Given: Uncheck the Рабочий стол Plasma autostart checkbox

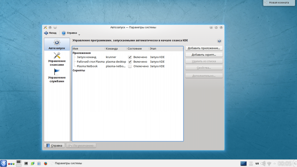Looking at the screenshot, I should pyautogui.click(x=130, y=61).
